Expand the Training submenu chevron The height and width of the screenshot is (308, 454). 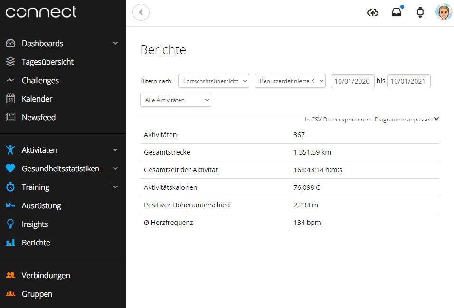click(115, 187)
